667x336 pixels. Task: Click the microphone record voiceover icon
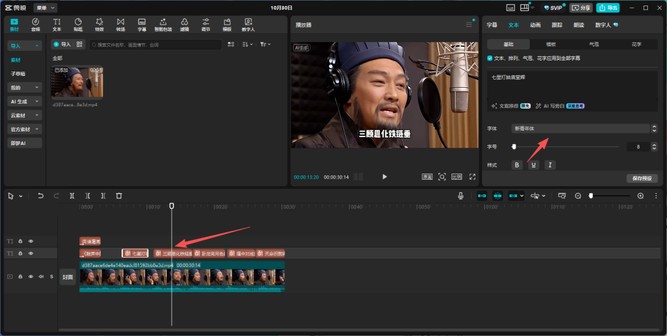461,196
